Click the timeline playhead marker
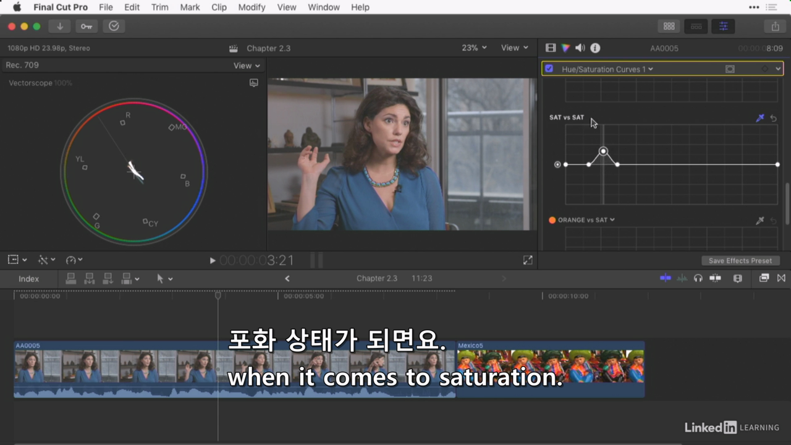The width and height of the screenshot is (791, 445). (x=218, y=296)
